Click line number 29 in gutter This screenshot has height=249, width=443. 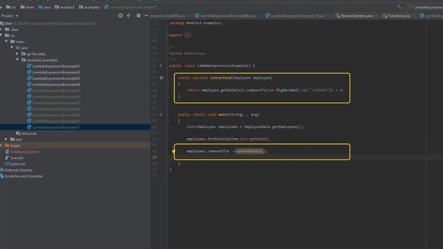154,157
